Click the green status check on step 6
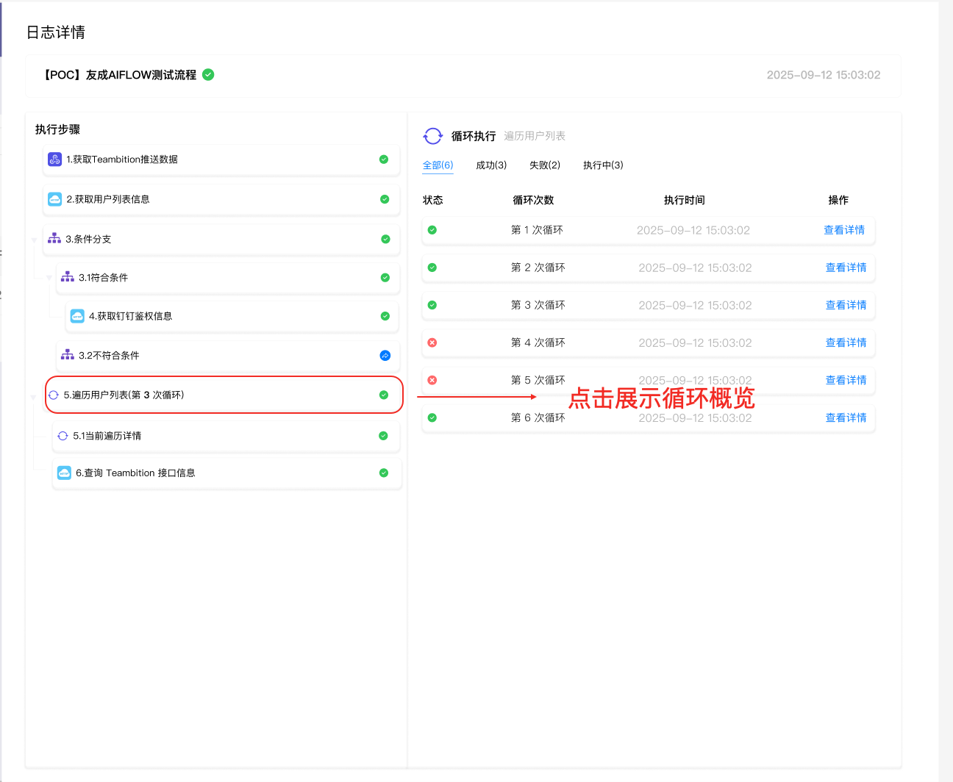Screen dimensions: 953x782 click(x=384, y=473)
